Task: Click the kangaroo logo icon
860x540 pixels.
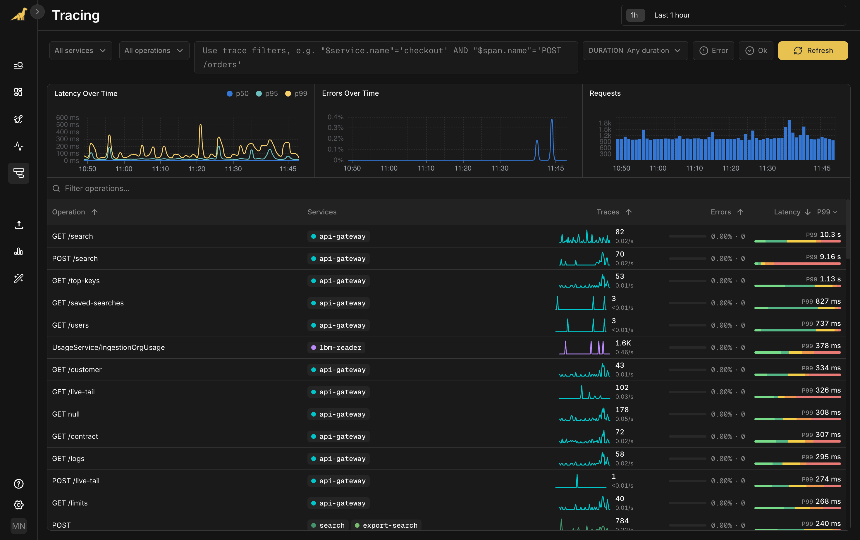Action: (19, 14)
